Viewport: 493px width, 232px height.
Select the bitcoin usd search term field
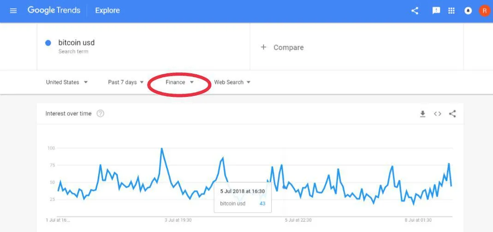[x=143, y=47]
